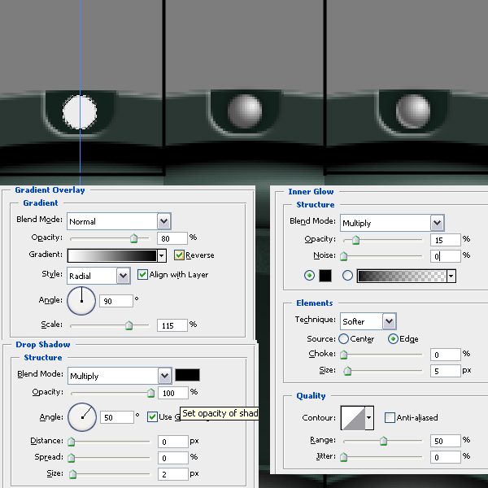The height and width of the screenshot is (488, 488).
Task: Adjust Inner Glow Noise slider
Action: (x=343, y=256)
